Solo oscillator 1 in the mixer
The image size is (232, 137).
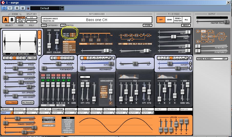click(43, 78)
